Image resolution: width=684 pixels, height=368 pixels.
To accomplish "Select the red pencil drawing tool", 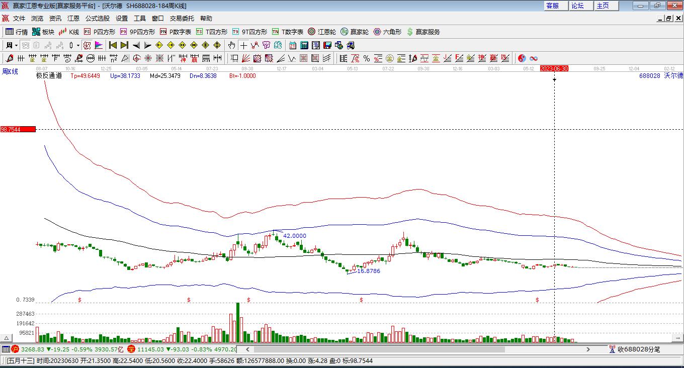I will [10, 58].
